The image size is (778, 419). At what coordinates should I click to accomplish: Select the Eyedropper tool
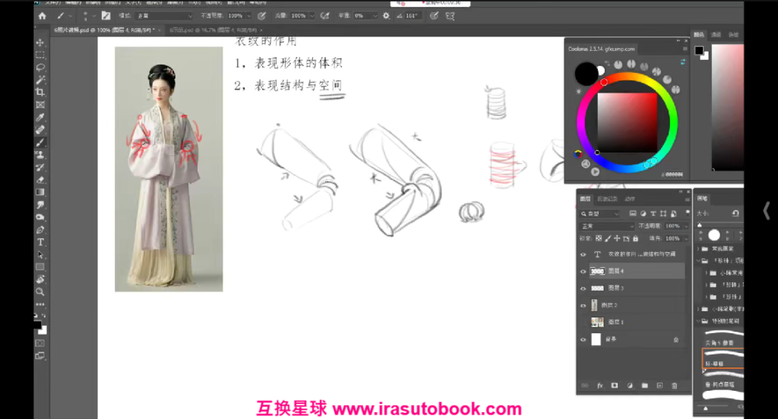pyautogui.click(x=40, y=118)
